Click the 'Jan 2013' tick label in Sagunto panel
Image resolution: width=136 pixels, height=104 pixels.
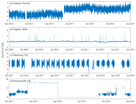point(131,50)
